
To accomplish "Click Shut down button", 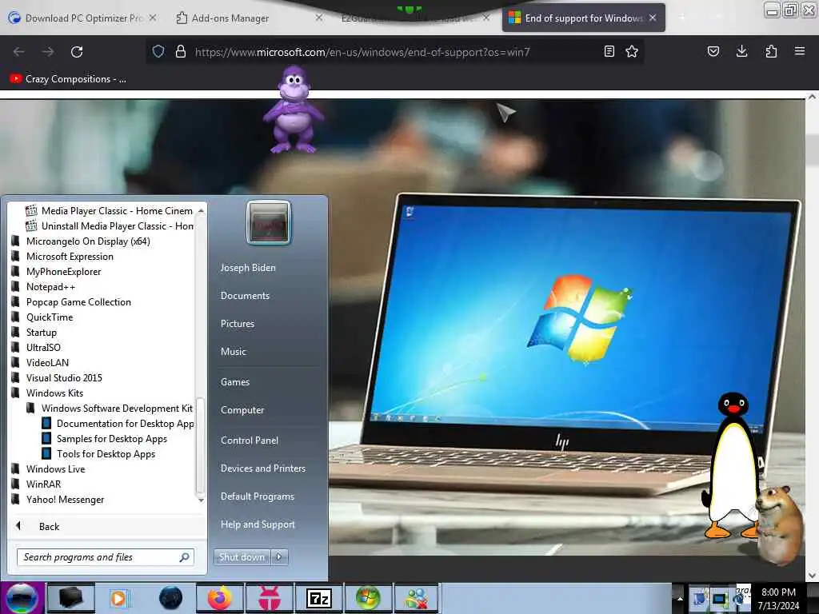I will click(x=242, y=557).
